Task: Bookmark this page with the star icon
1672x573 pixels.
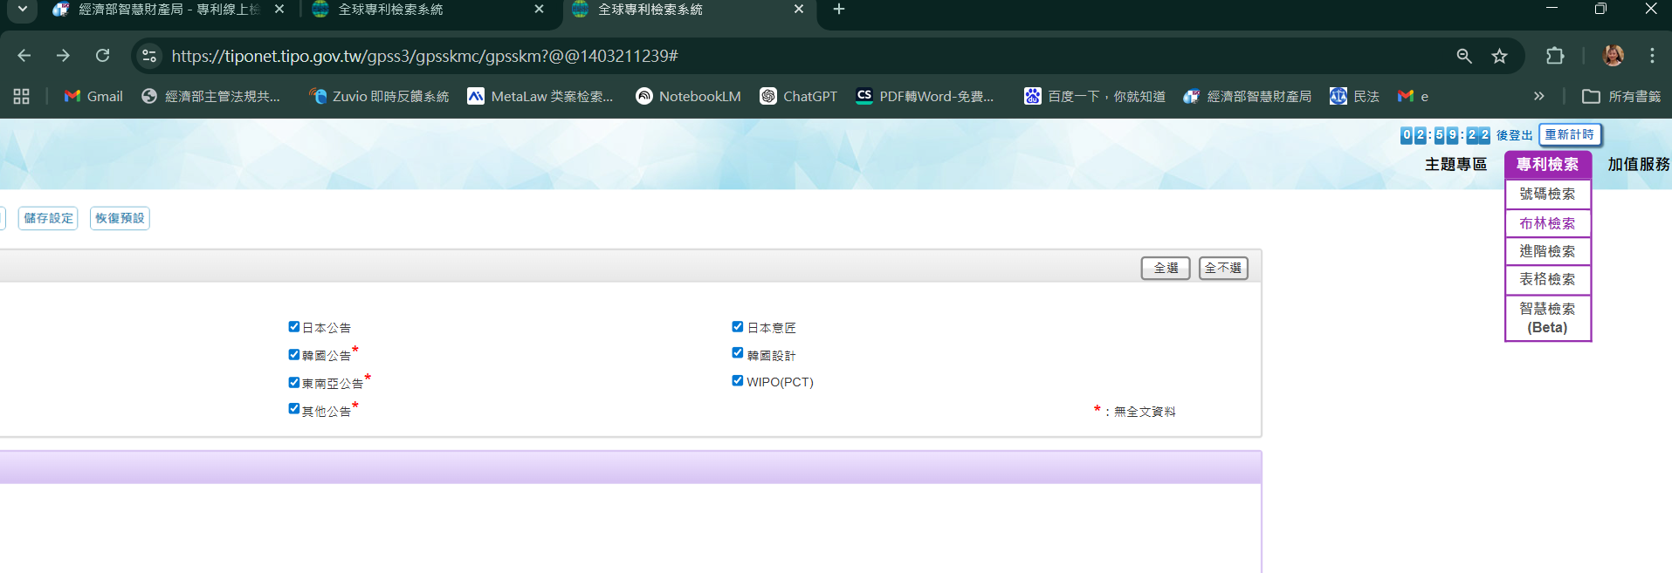Action: pyautogui.click(x=1499, y=56)
